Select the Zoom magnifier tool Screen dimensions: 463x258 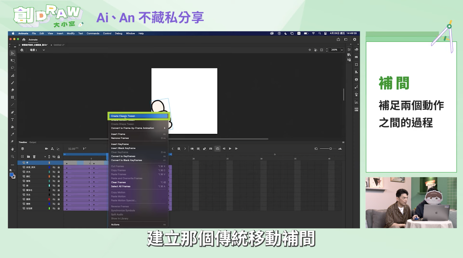point(12,157)
